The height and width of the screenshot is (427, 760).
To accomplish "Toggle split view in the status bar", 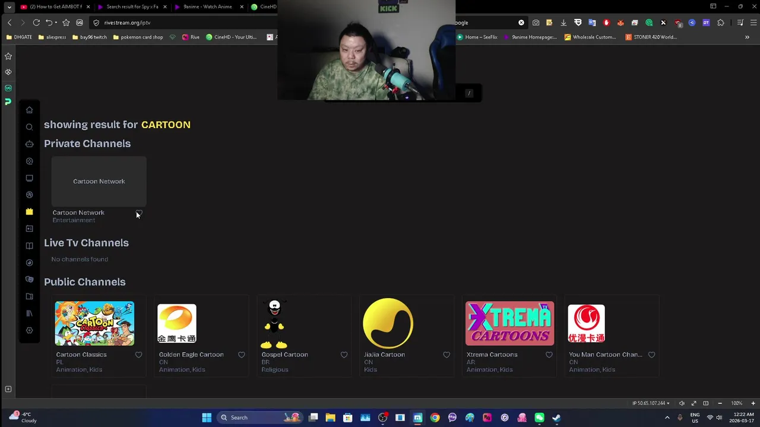I will coord(705,403).
